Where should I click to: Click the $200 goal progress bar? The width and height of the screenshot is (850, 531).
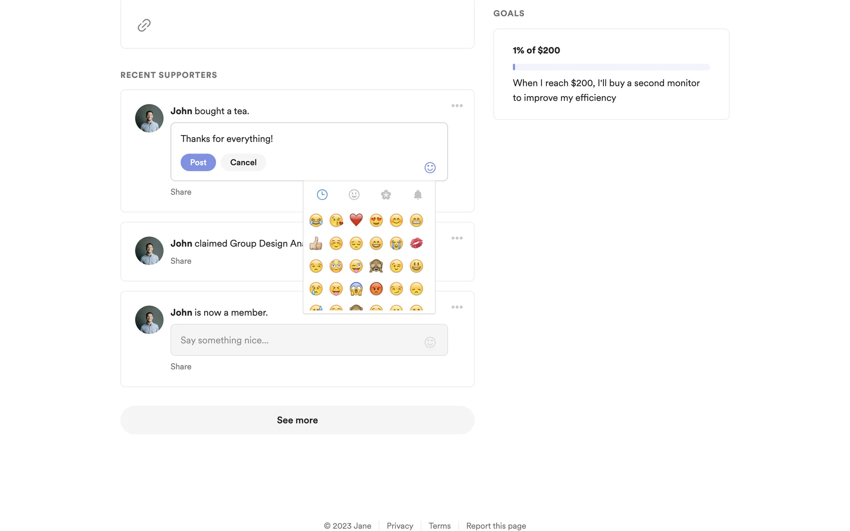pos(611,67)
